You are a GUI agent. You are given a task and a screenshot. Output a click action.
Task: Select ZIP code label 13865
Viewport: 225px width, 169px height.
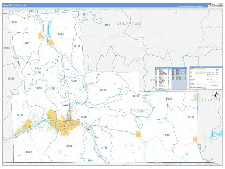166,135
